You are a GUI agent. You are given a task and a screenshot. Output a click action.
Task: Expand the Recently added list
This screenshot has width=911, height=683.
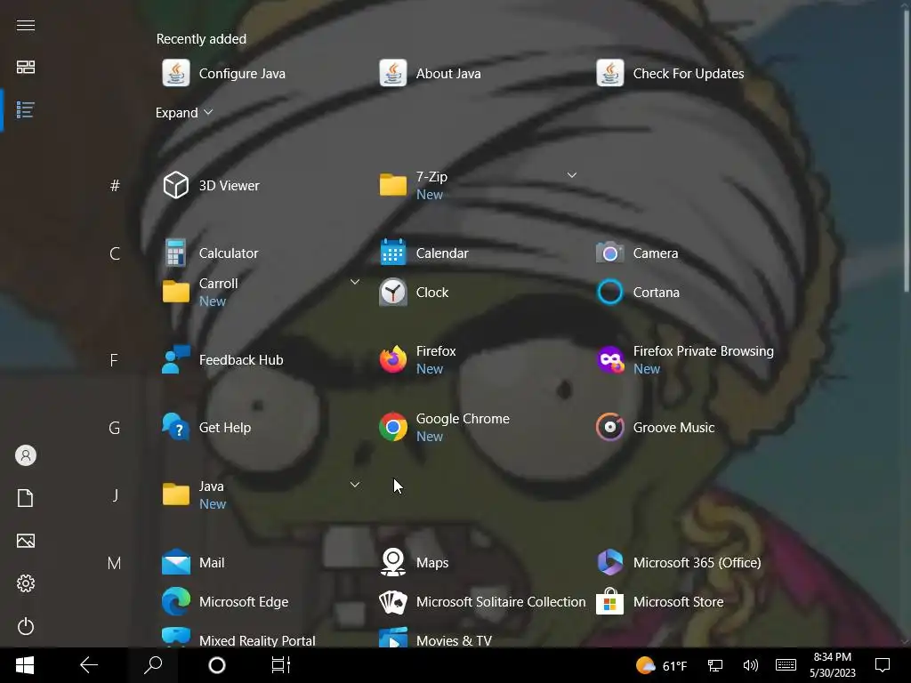pos(184,113)
